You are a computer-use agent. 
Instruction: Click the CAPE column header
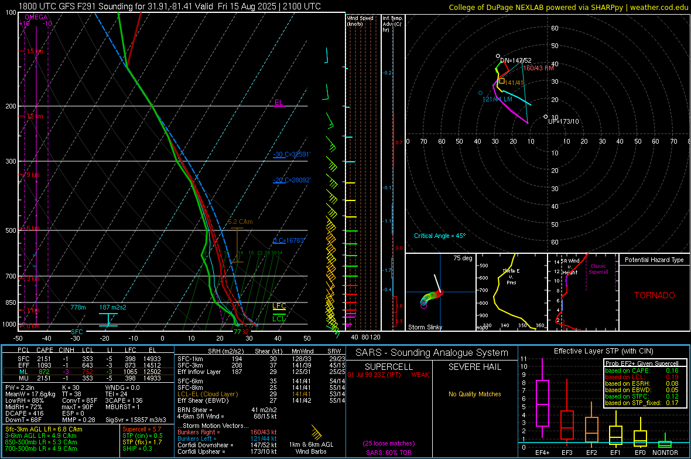(x=45, y=351)
